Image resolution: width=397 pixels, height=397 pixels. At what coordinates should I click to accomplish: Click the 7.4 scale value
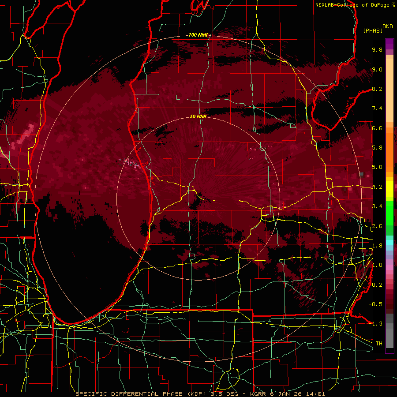click(377, 109)
